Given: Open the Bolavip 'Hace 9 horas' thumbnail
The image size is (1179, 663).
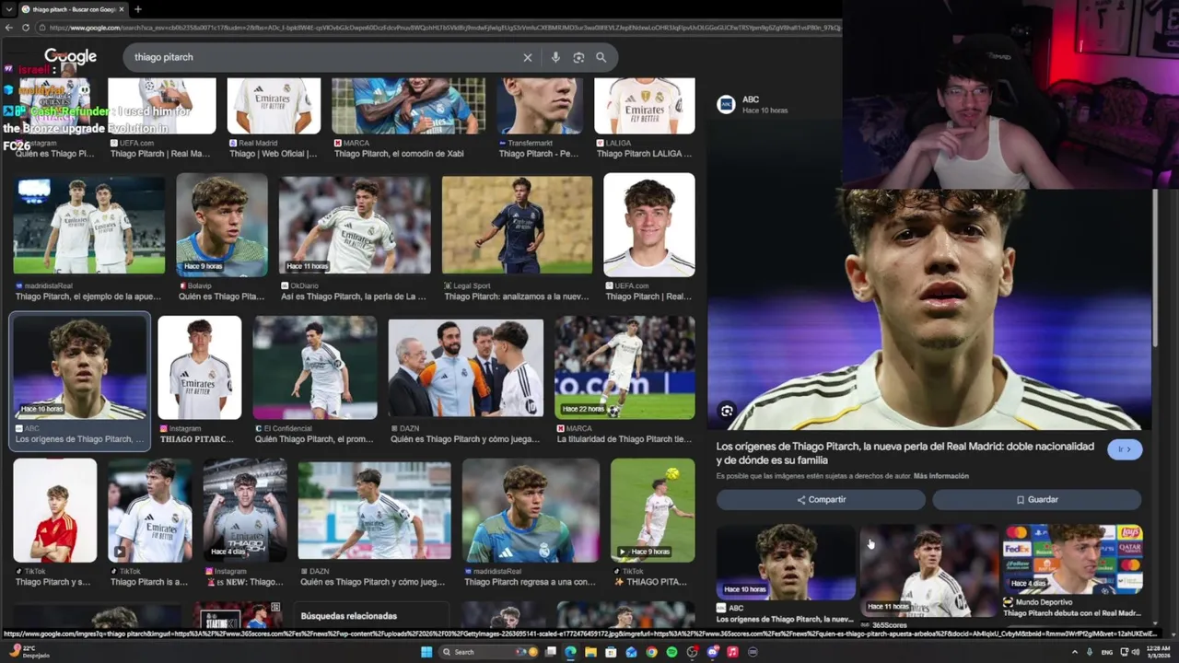Looking at the screenshot, I should [222, 226].
